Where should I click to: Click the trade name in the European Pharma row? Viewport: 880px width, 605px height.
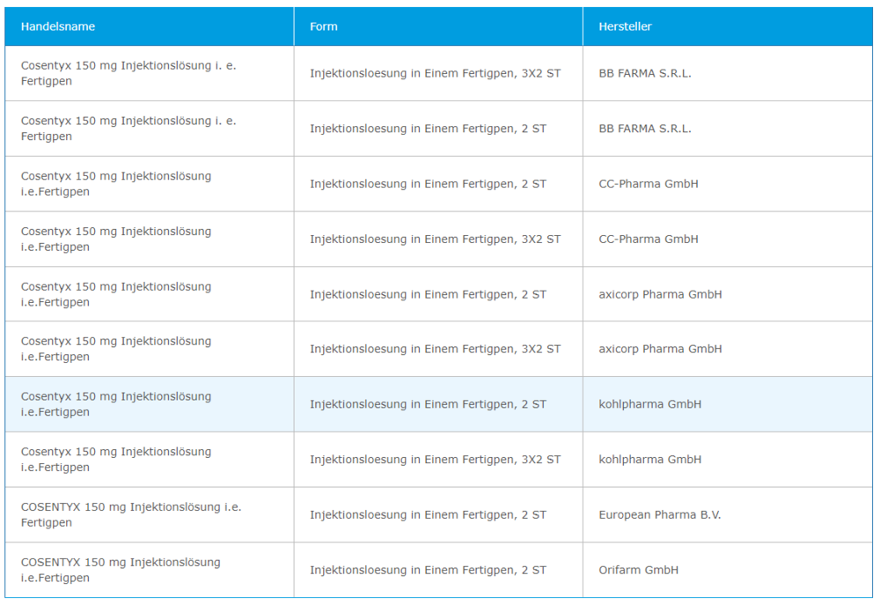[x=131, y=514]
